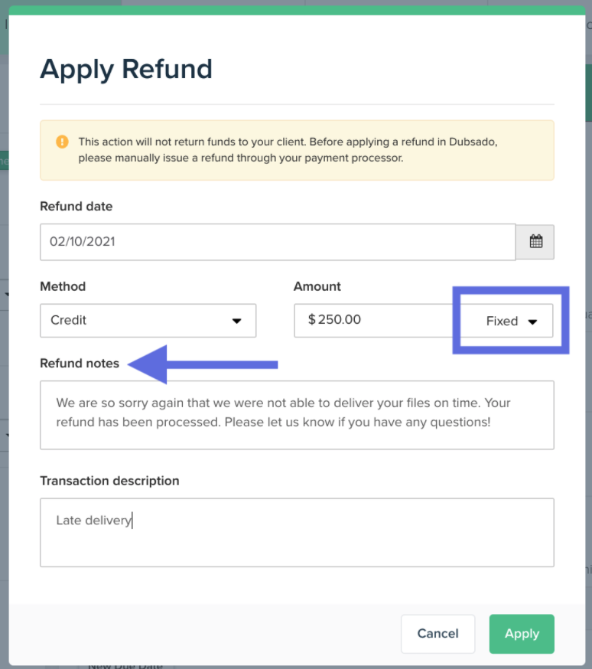Click the warning alert icon in yellow banner
Image resolution: width=592 pixels, height=669 pixels.
pyautogui.click(x=62, y=142)
